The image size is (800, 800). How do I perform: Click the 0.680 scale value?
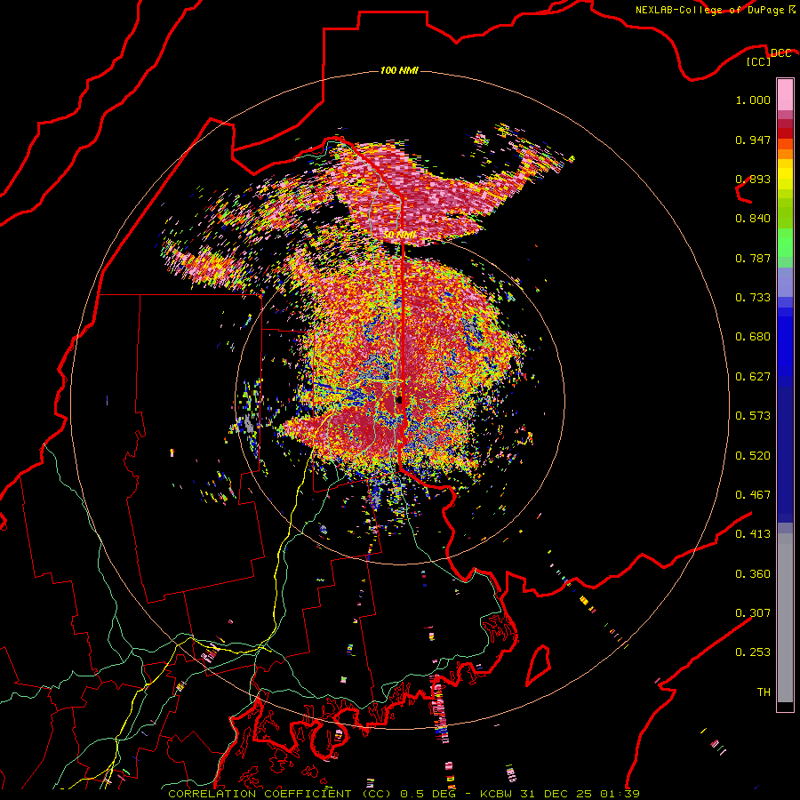tap(753, 337)
